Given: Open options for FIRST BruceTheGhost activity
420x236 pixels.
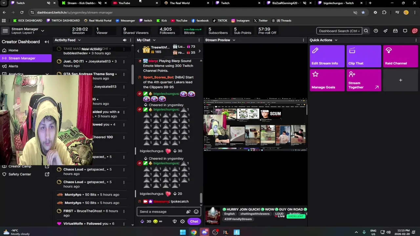Looking at the screenshot, I should point(124,211).
